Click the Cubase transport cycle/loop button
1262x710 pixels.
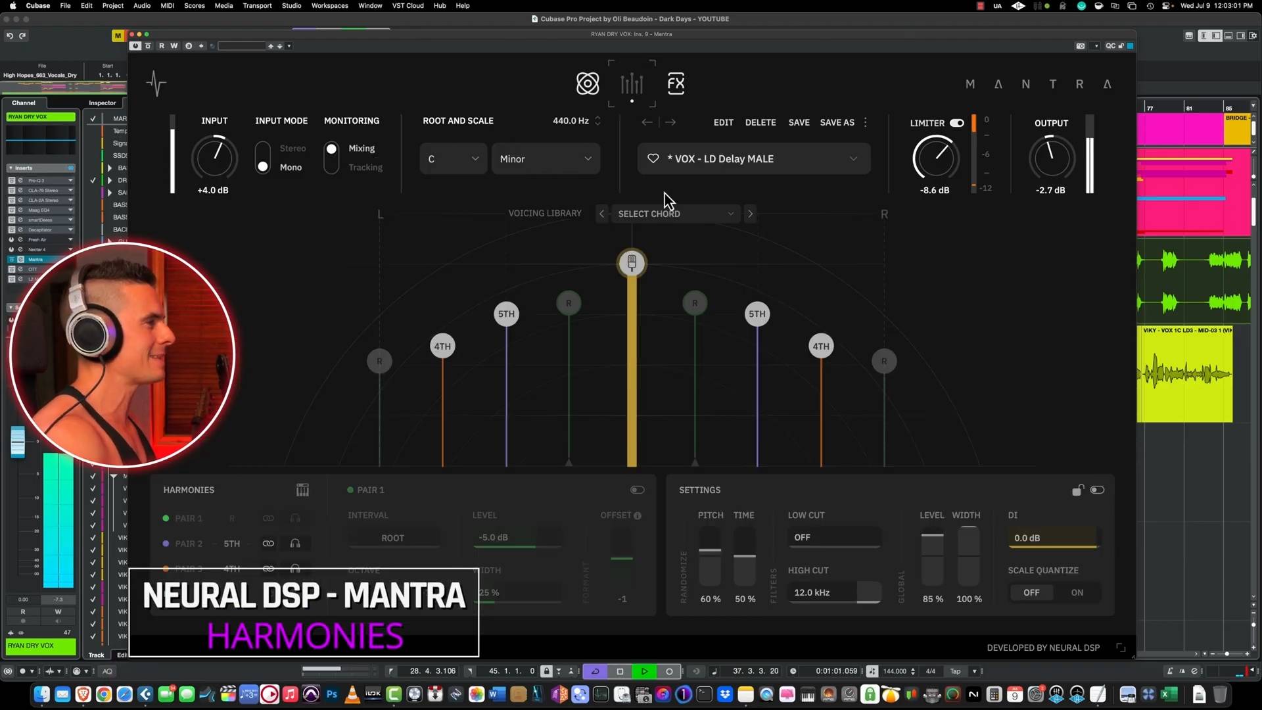coord(595,671)
